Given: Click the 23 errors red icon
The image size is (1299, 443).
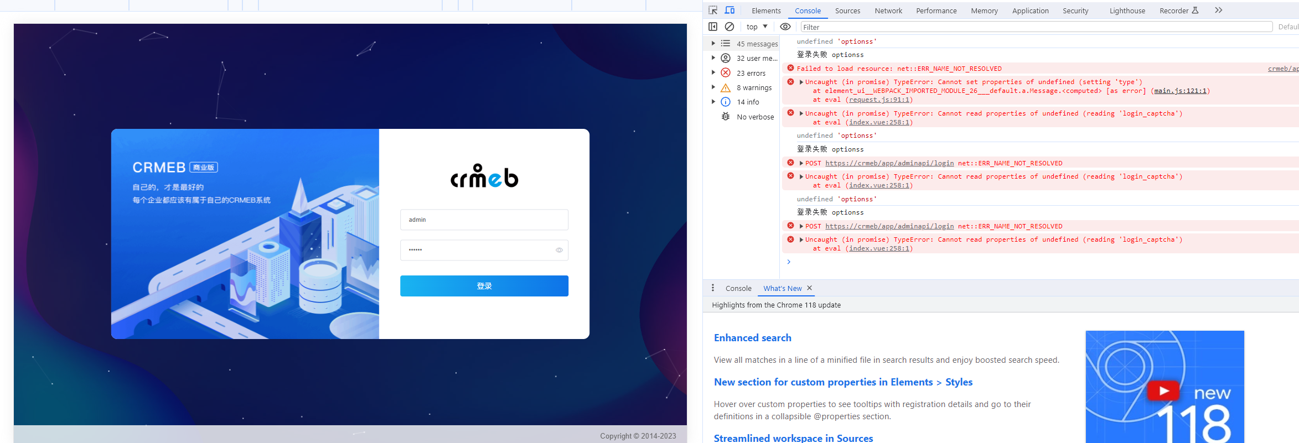Looking at the screenshot, I should pyautogui.click(x=726, y=73).
